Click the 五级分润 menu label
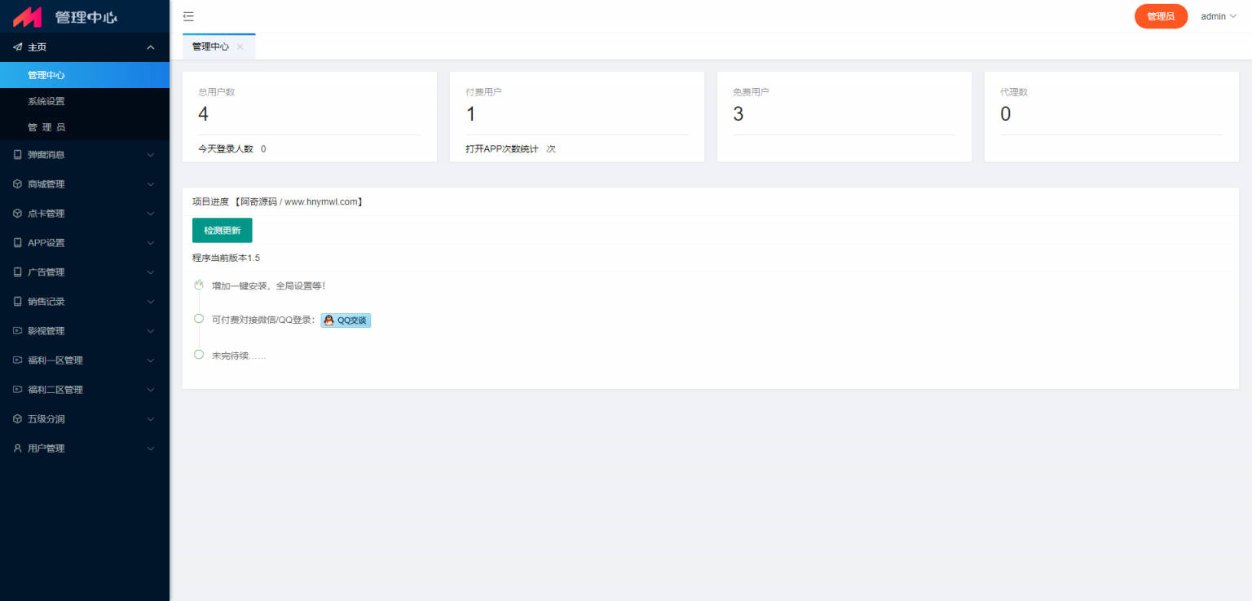 (46, 419)
